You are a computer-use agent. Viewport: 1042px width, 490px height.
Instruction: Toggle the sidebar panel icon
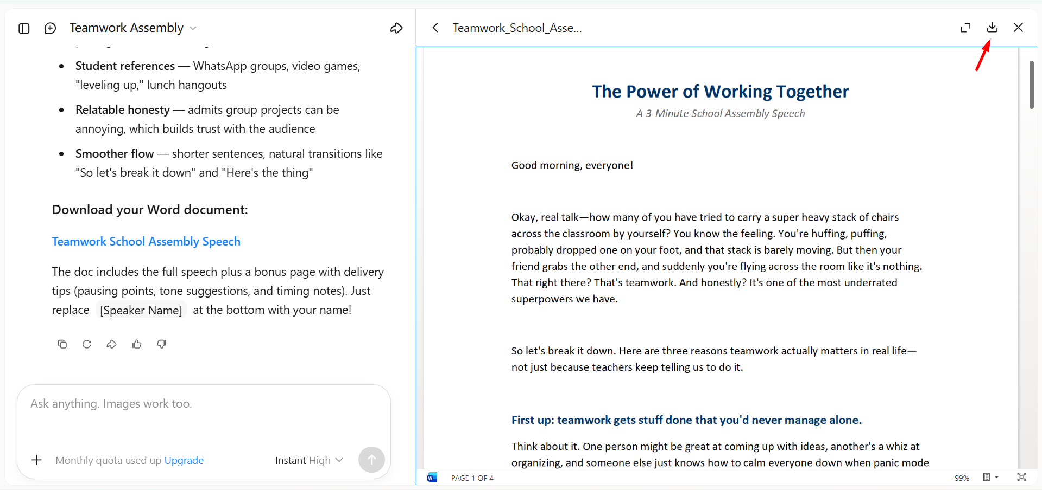click(24, 28)
